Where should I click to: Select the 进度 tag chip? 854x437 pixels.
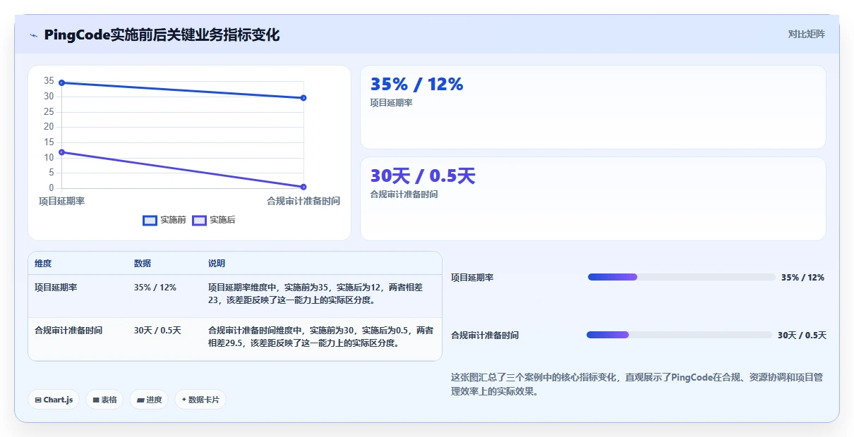149,400
